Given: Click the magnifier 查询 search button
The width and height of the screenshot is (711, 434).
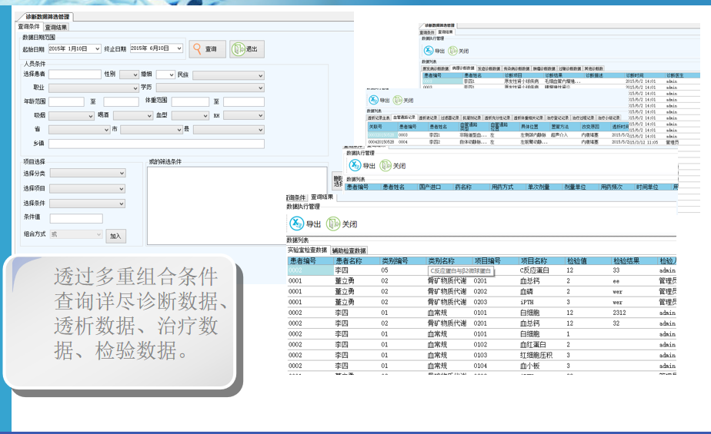Looking at the screenshot, I should click(x=207, y=49).
